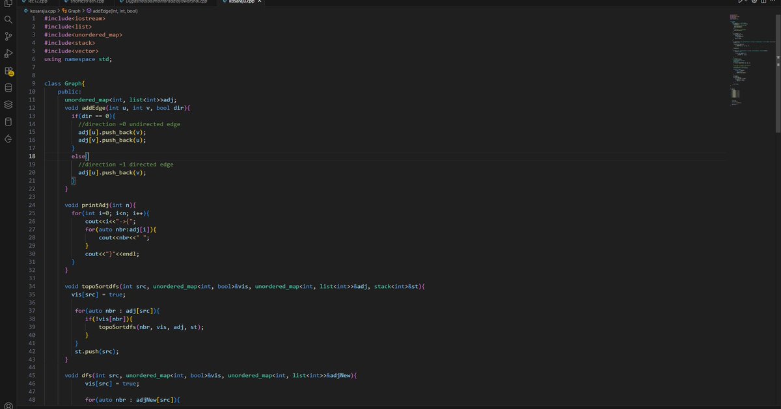
Task: Click line number 45 in the gutter
Action: (x=32, y=376)
